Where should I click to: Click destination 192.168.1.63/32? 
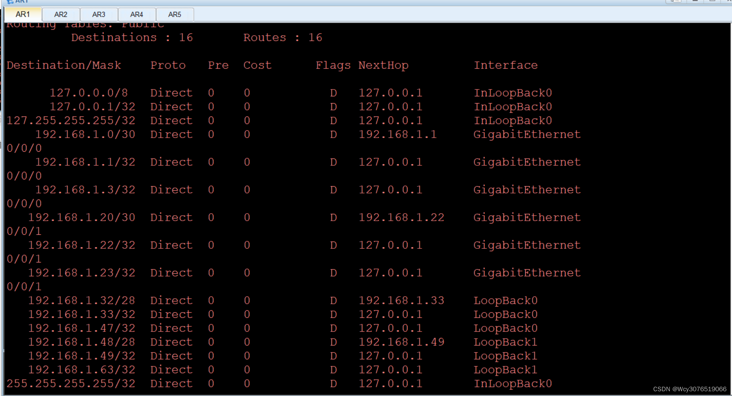(81, 370)
